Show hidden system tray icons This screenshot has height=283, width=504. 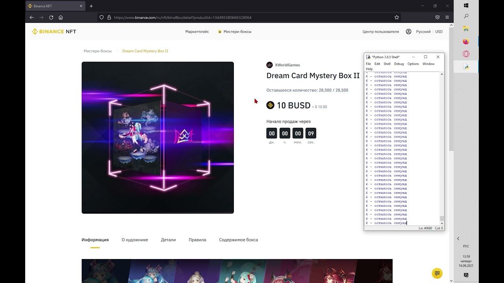[458, 239]
